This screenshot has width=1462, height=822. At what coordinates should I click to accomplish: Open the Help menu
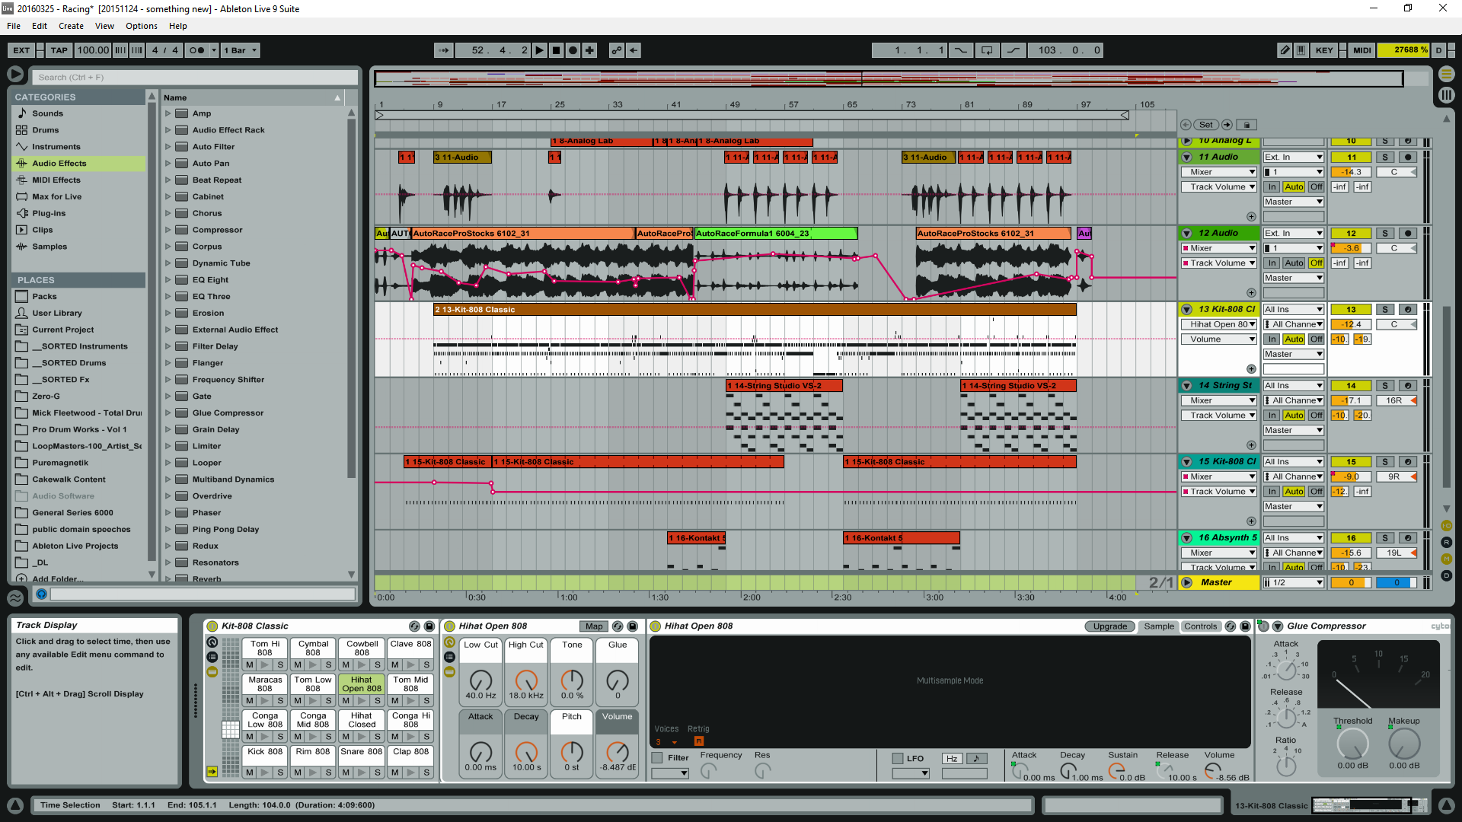coord(178,26)
